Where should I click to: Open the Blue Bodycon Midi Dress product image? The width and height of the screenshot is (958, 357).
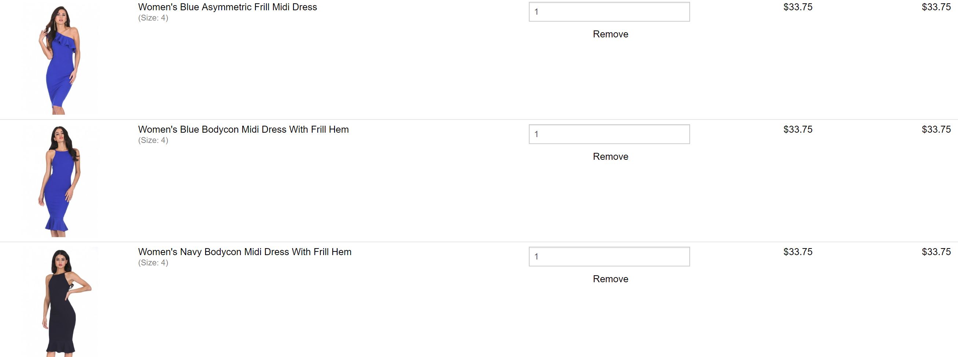coord(60,181)
